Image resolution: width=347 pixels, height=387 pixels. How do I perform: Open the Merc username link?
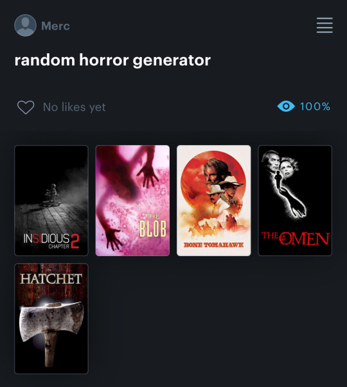[55, 26]
